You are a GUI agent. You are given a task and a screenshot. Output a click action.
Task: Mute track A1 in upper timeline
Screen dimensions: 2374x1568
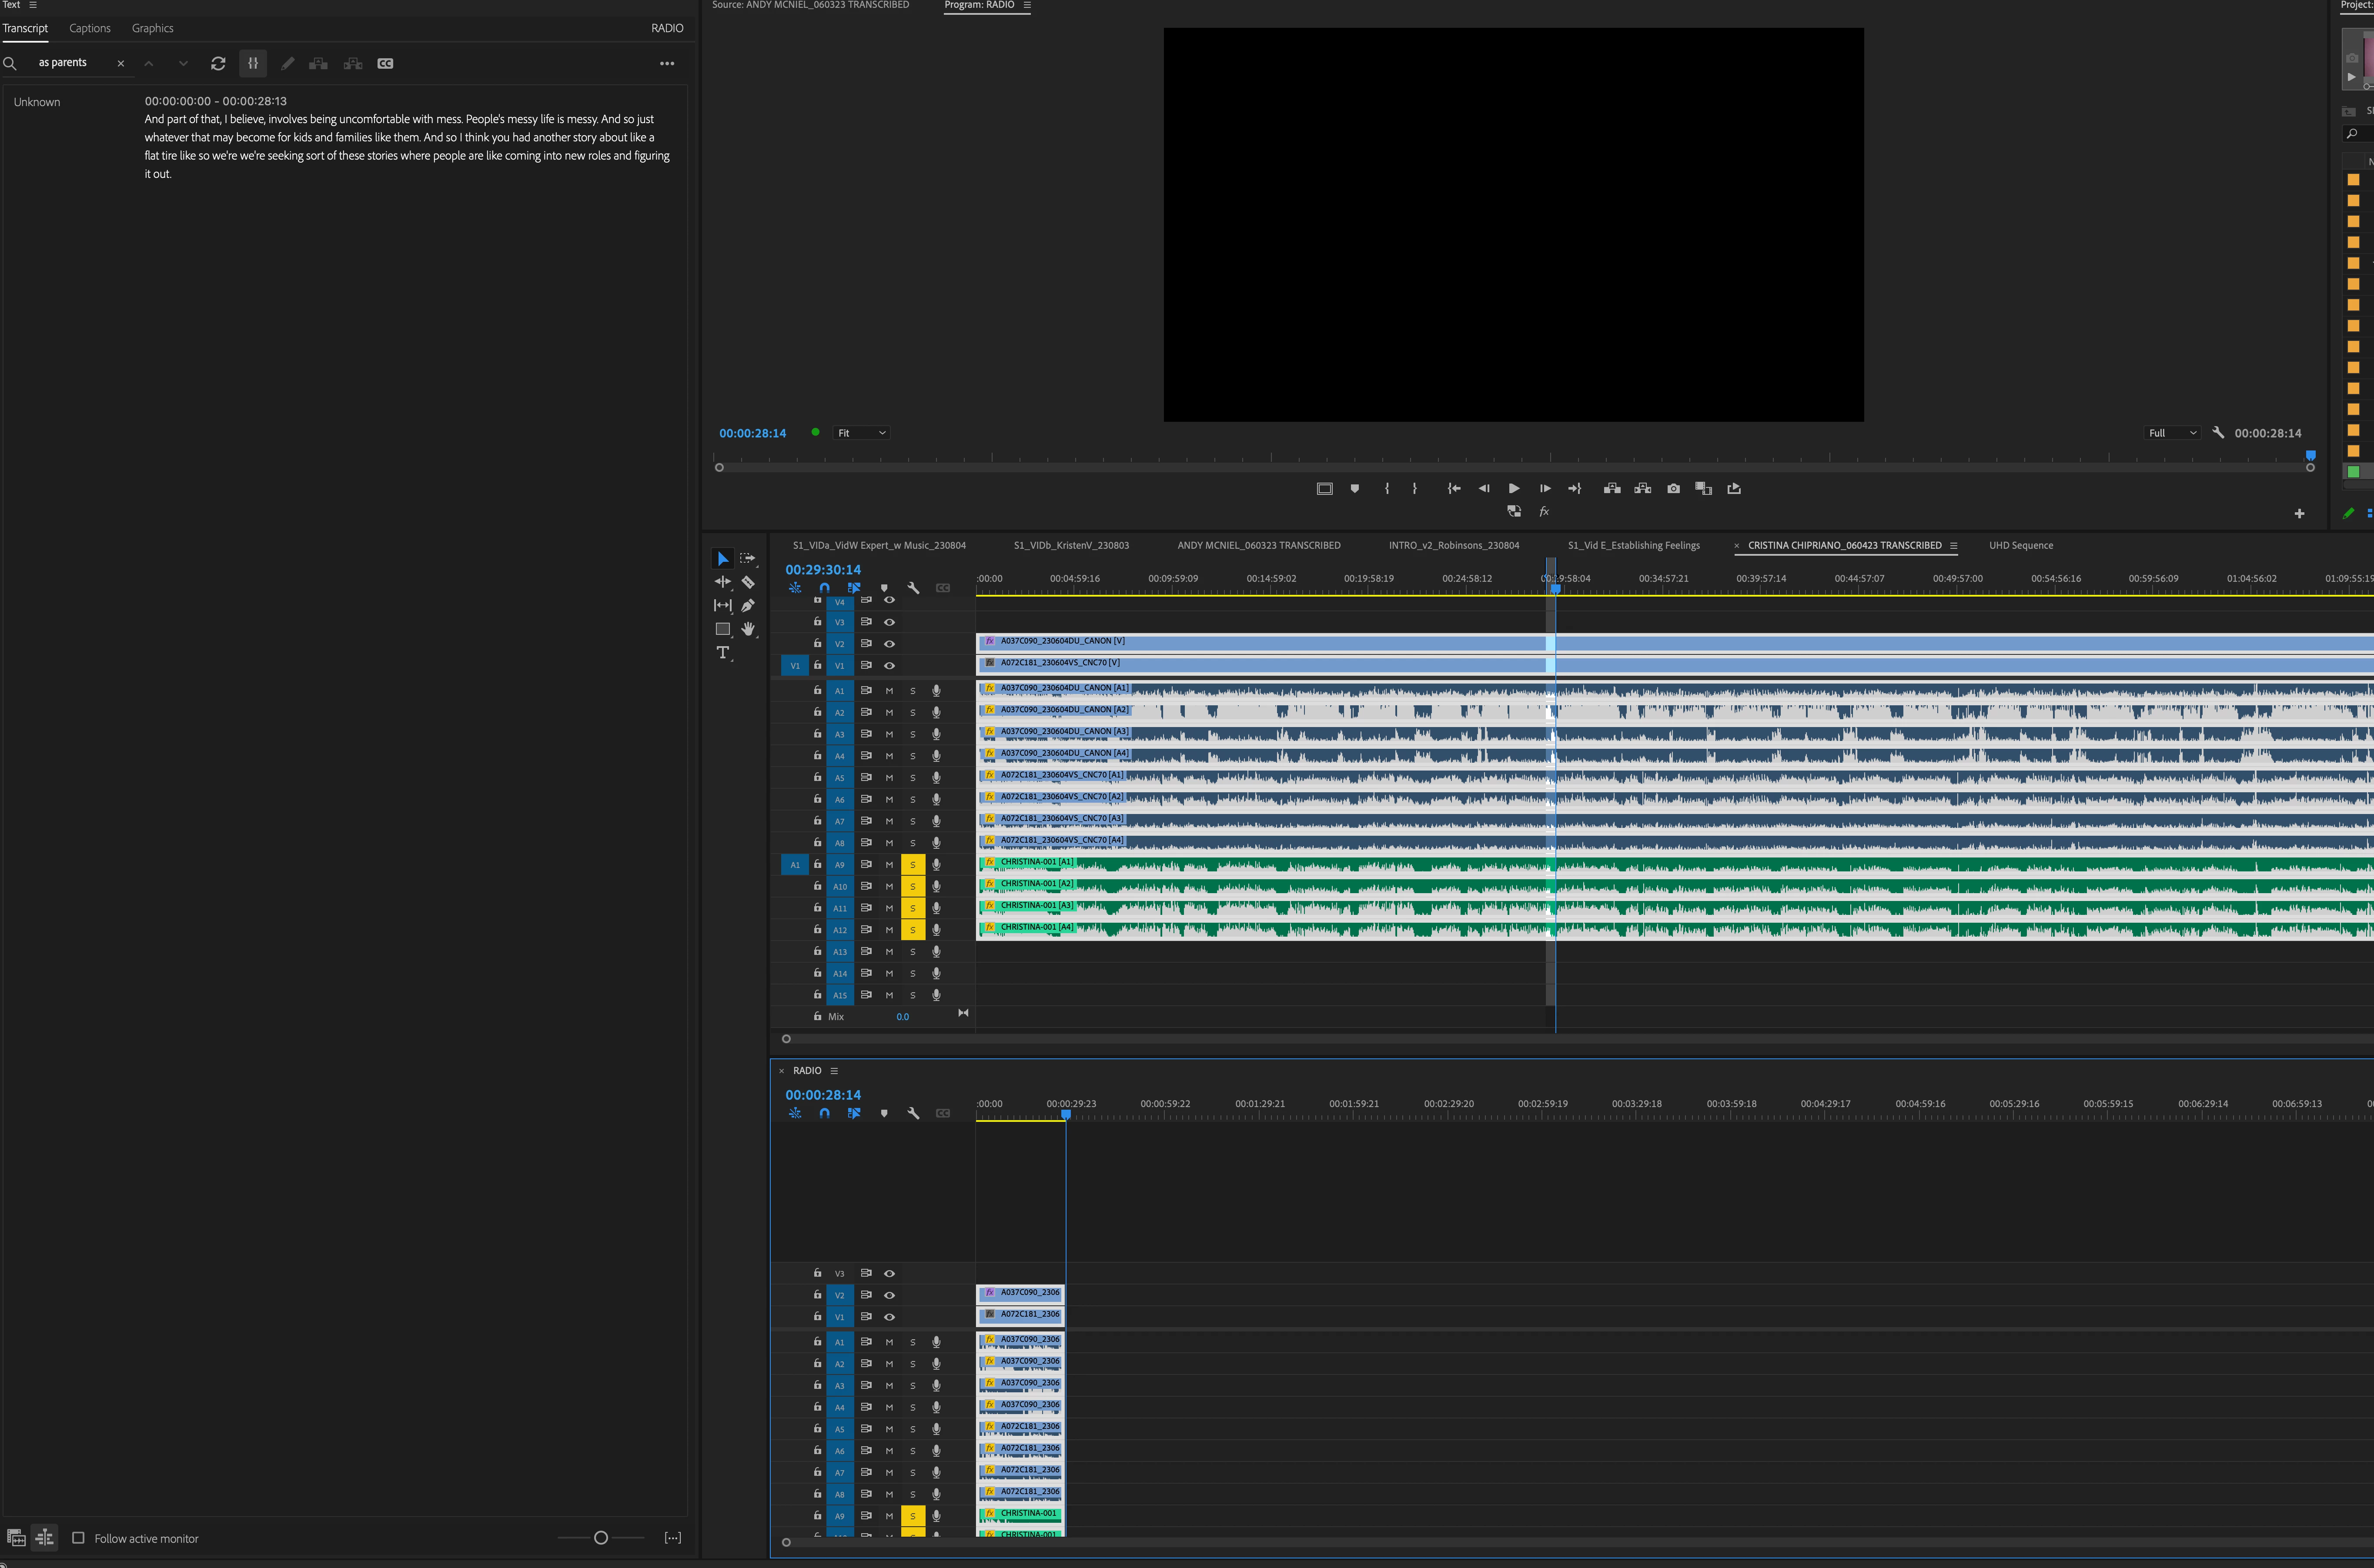889,691
